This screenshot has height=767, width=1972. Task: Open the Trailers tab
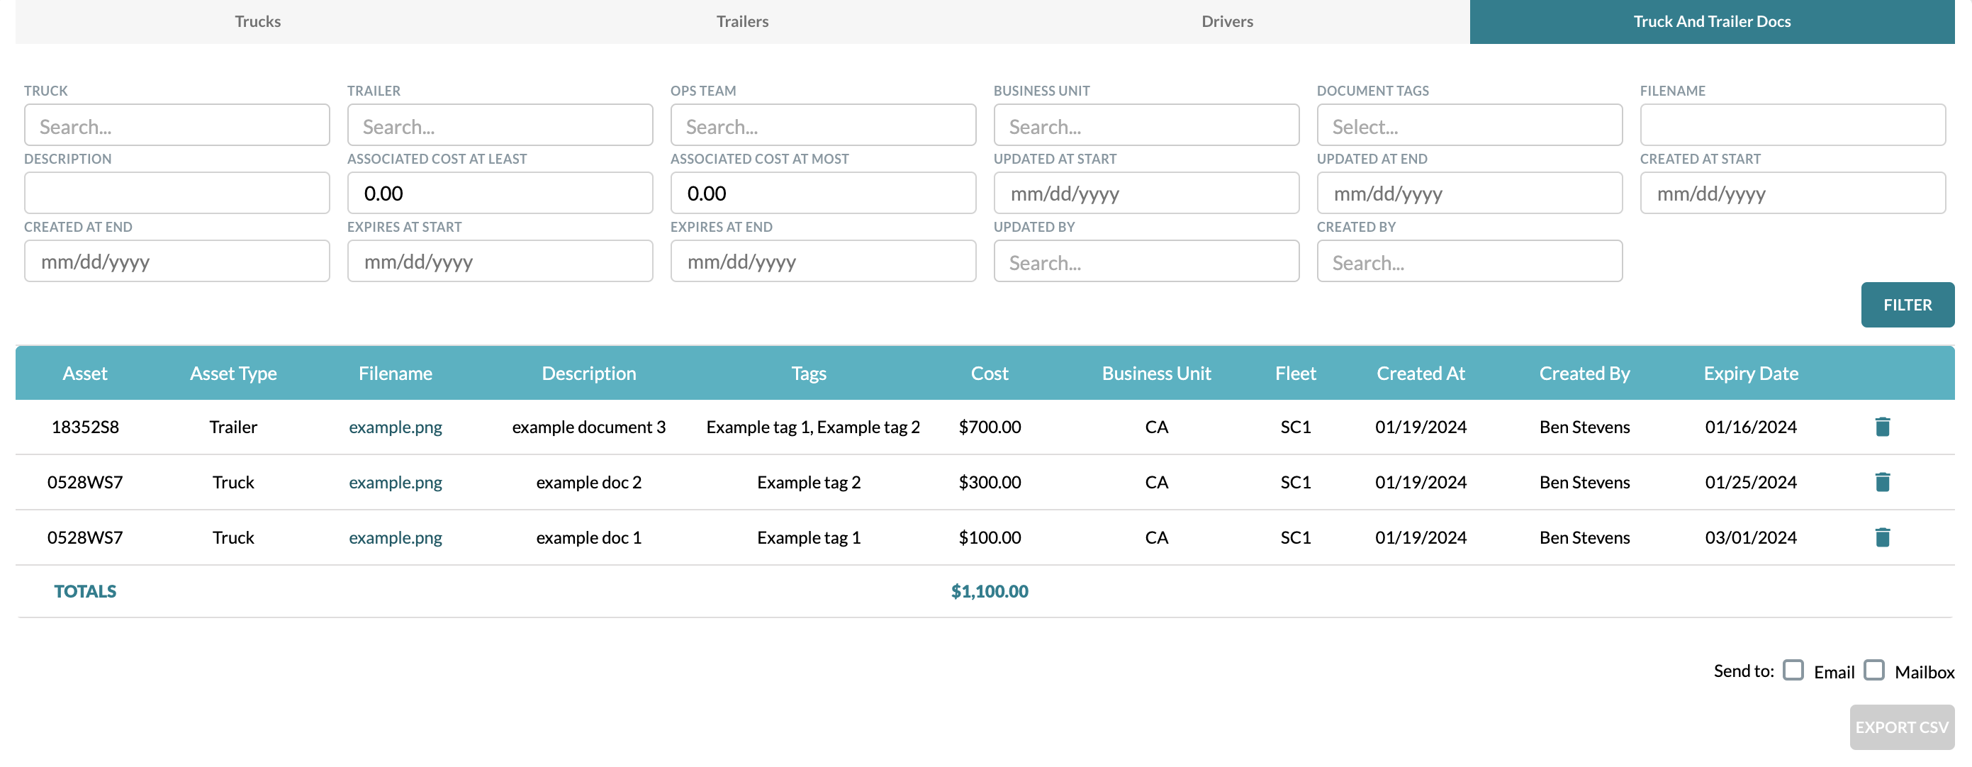point(741,21)
